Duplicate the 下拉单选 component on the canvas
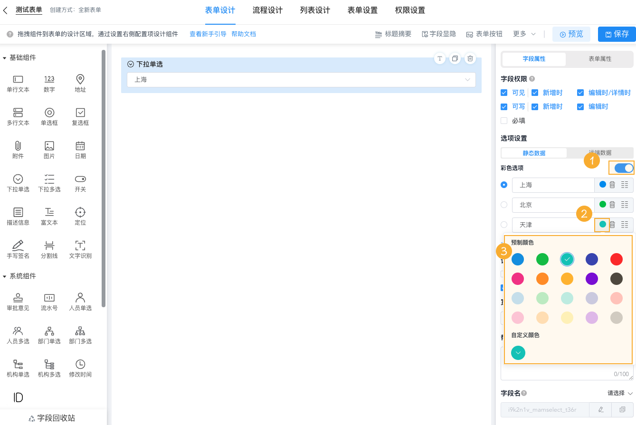 tap(455, 58)
